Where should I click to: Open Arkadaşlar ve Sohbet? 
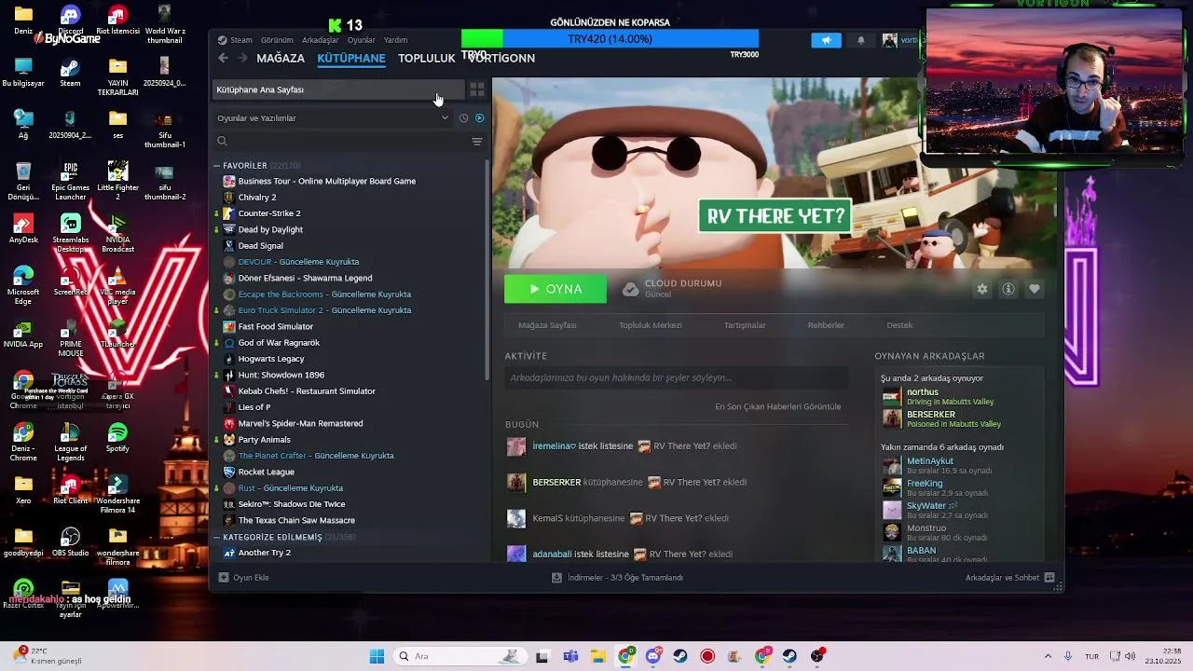point(1009,578)
